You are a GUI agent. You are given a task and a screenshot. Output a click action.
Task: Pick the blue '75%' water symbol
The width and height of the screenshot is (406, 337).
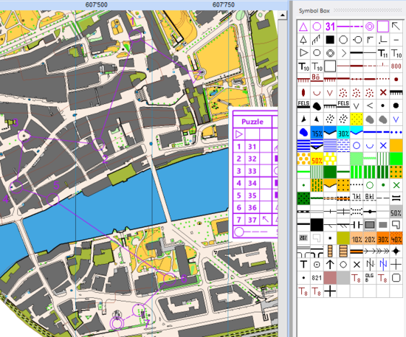point(317,133)
